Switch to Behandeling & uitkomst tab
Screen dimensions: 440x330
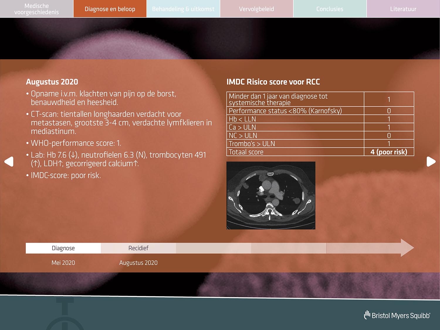183,9
